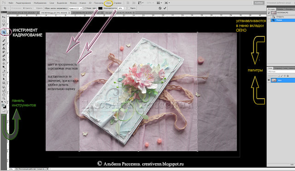The image size is (295, 171).
Task: Select the Type tool
Action: (x=4, y=75)
